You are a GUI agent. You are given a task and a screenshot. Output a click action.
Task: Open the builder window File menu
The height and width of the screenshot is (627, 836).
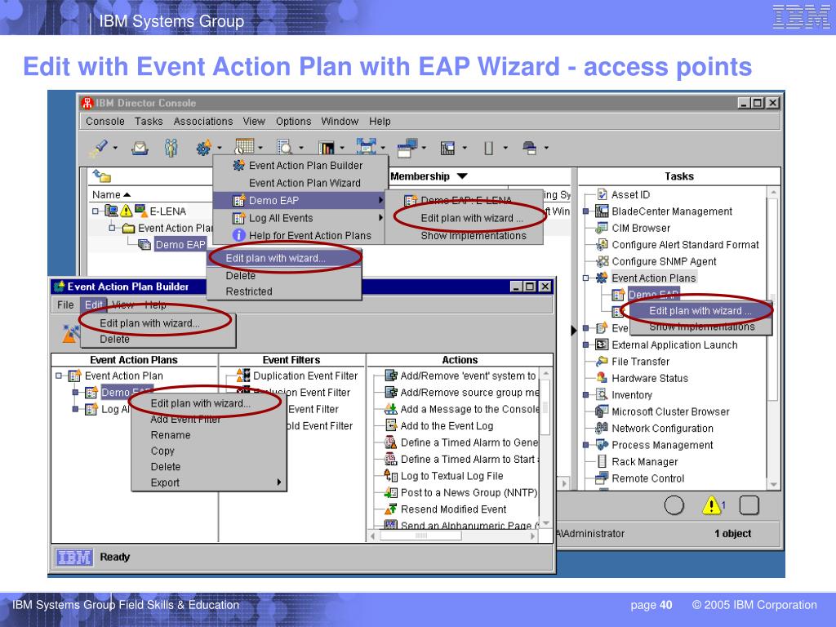point(65,305)
